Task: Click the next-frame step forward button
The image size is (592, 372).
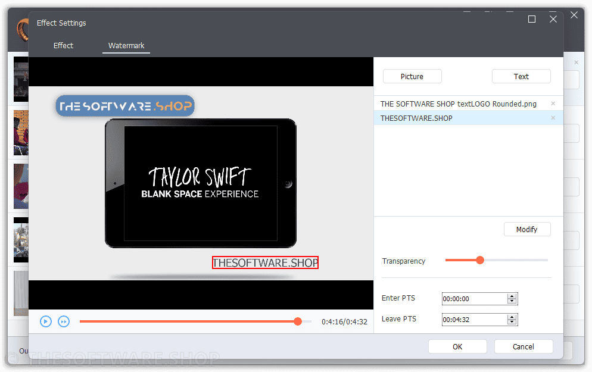Action: point(64,321)
